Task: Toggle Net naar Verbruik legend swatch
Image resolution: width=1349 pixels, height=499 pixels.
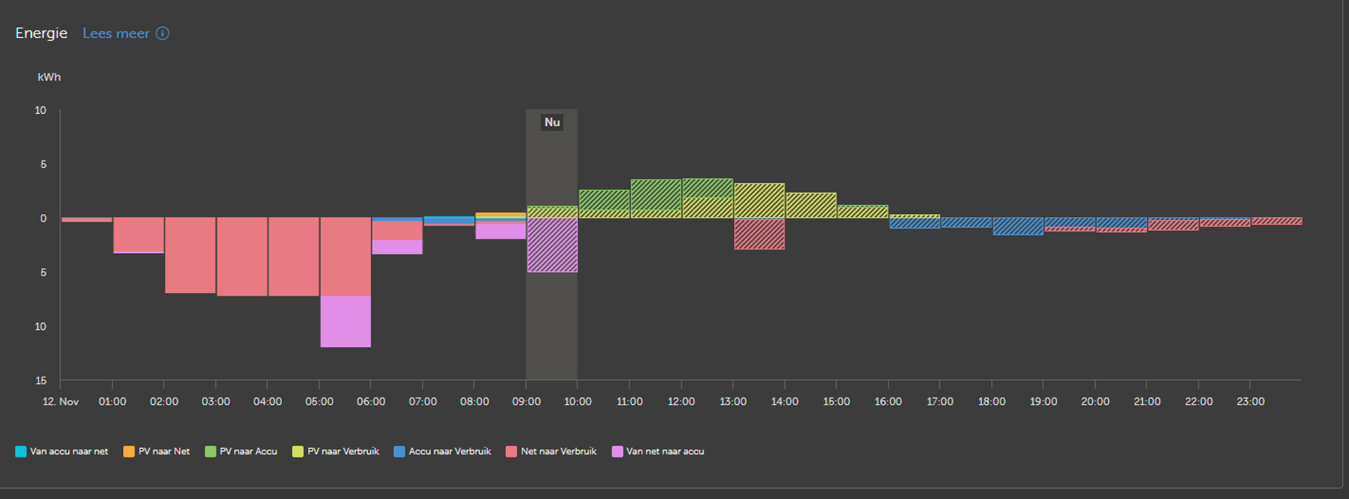Action: click(x=511, y=452)
